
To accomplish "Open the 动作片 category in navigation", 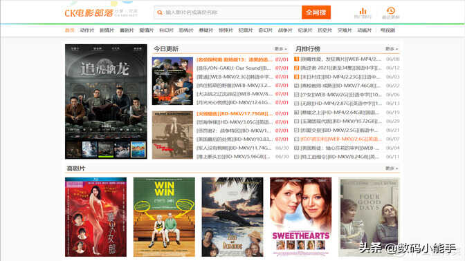I will pyautogui.click(x=87, y=30).
